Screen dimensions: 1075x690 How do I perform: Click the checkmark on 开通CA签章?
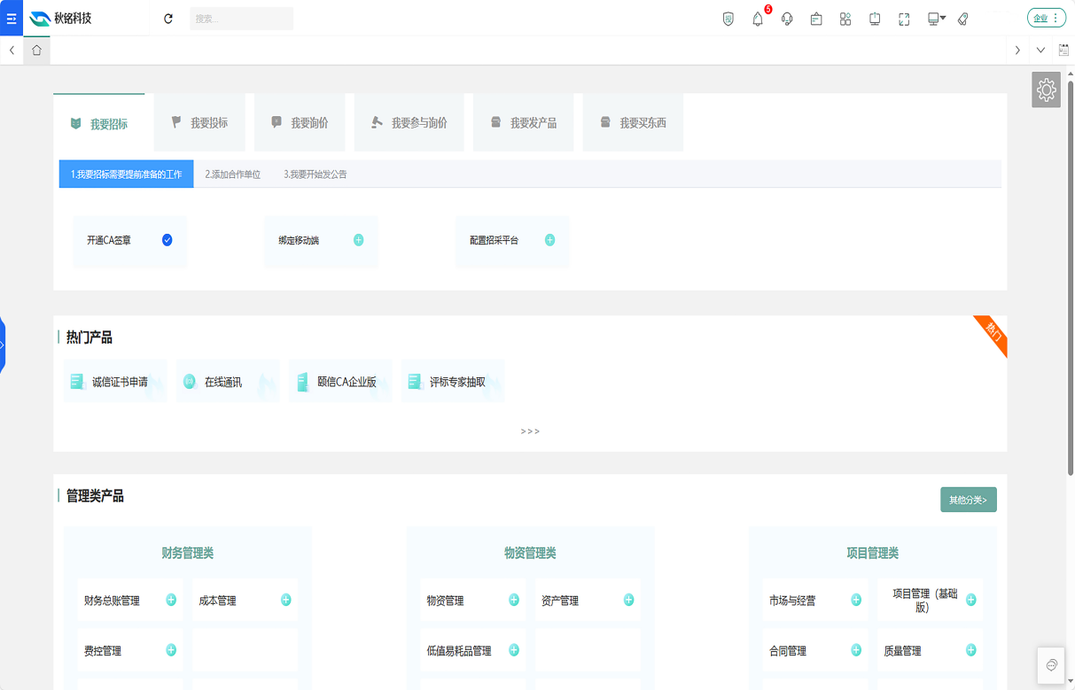tap(167, 240)
